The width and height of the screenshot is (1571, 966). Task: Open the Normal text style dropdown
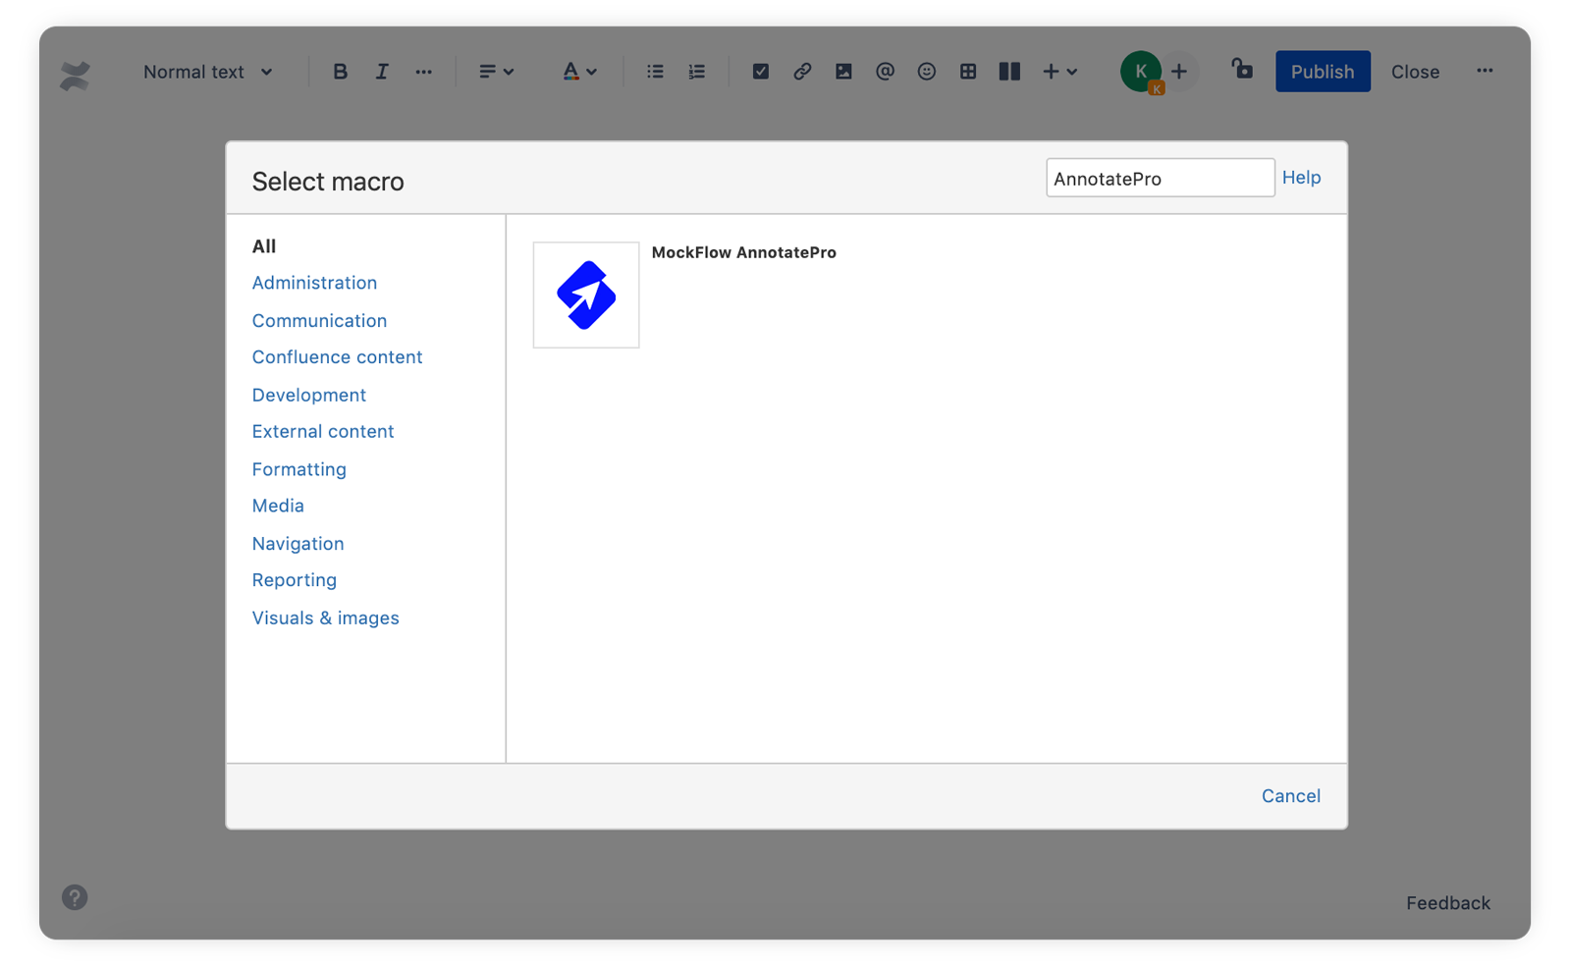(207, 72)
